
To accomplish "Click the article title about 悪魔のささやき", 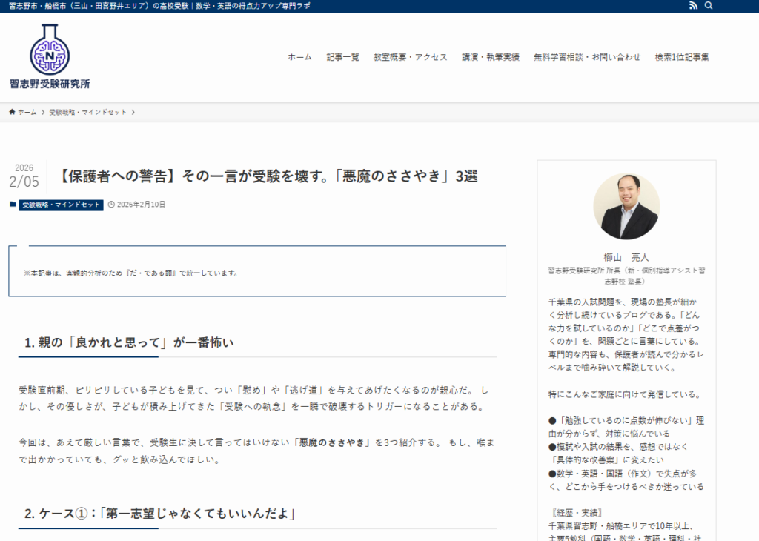I will point(268,176).
